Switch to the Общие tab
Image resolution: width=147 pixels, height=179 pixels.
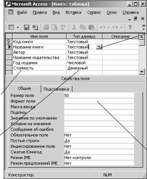pyautogui.click(x=24, y=88)
